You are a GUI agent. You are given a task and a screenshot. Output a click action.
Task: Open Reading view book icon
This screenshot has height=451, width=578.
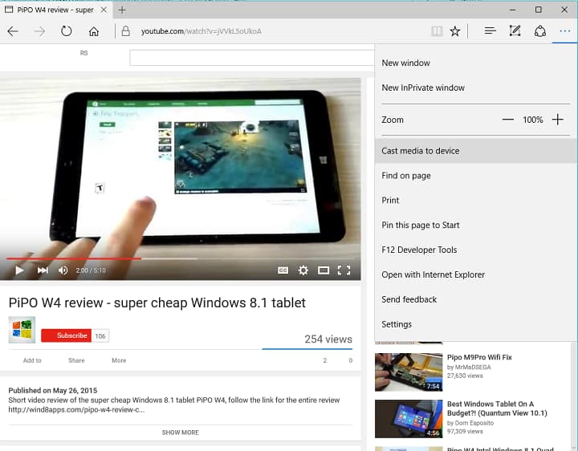click(436, 31)
